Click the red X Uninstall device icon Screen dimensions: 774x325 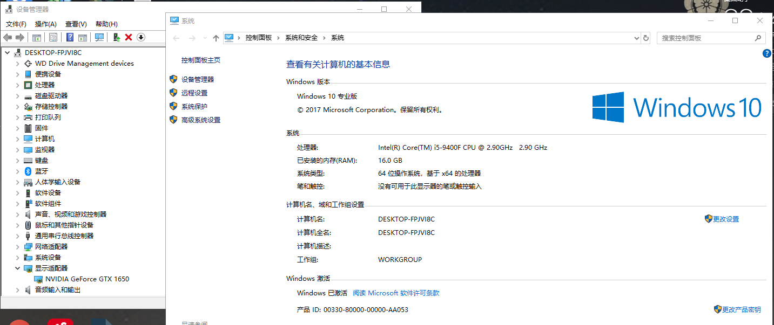[x=129, y=37]
